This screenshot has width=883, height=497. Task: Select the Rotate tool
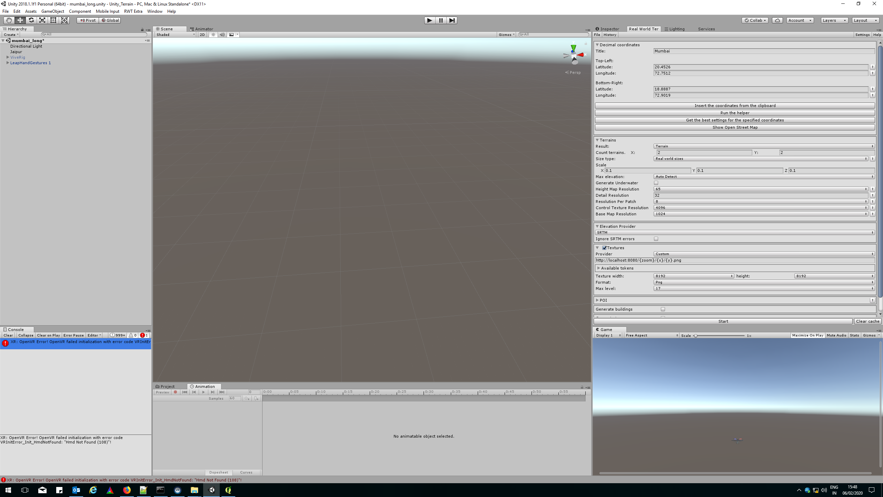coord(31,20)
